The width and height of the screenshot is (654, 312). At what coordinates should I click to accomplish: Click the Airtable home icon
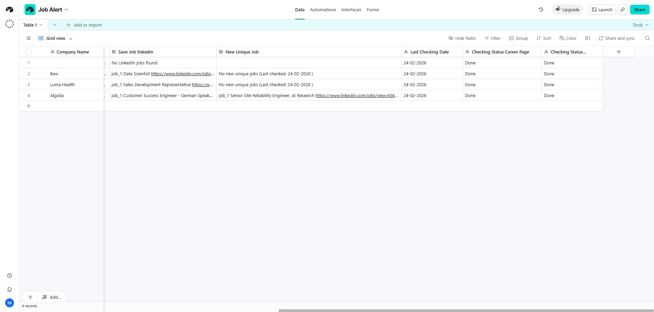point(9,10)
